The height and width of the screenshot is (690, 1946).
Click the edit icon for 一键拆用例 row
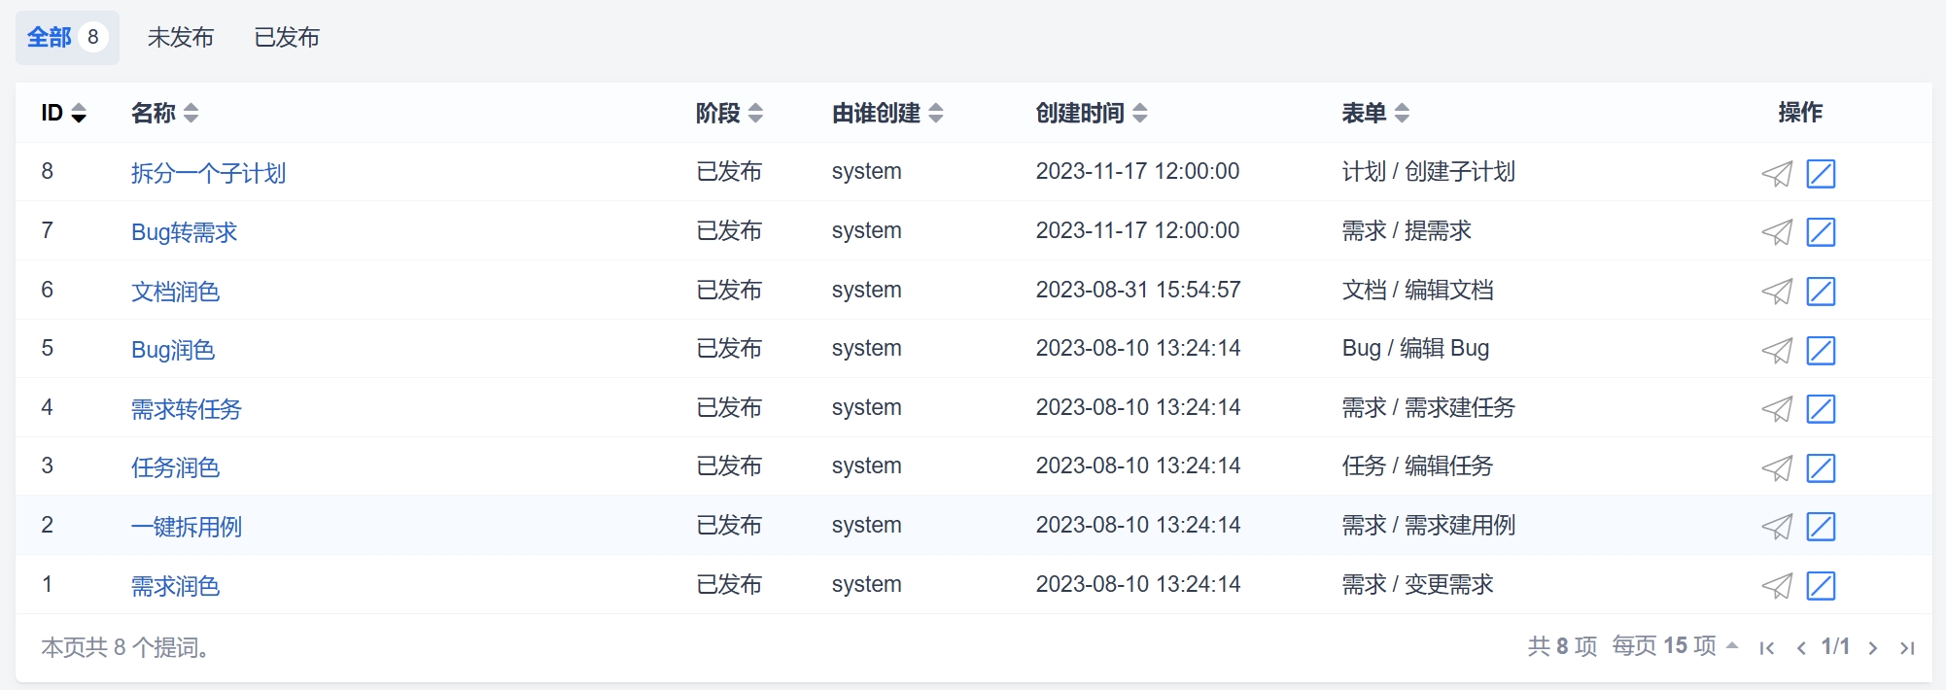pyautogui.click(x=1821, y=527)
